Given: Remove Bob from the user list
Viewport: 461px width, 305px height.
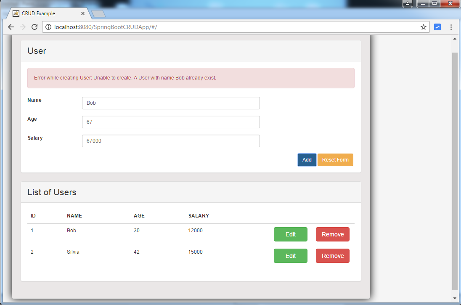Looking at the screenshot, I should tap(332, 234).
